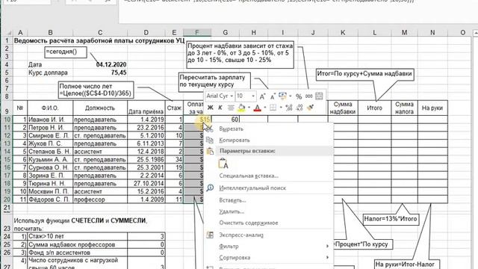Click the merge and center icon
The image size is (478, 269).
coord(319,96)
